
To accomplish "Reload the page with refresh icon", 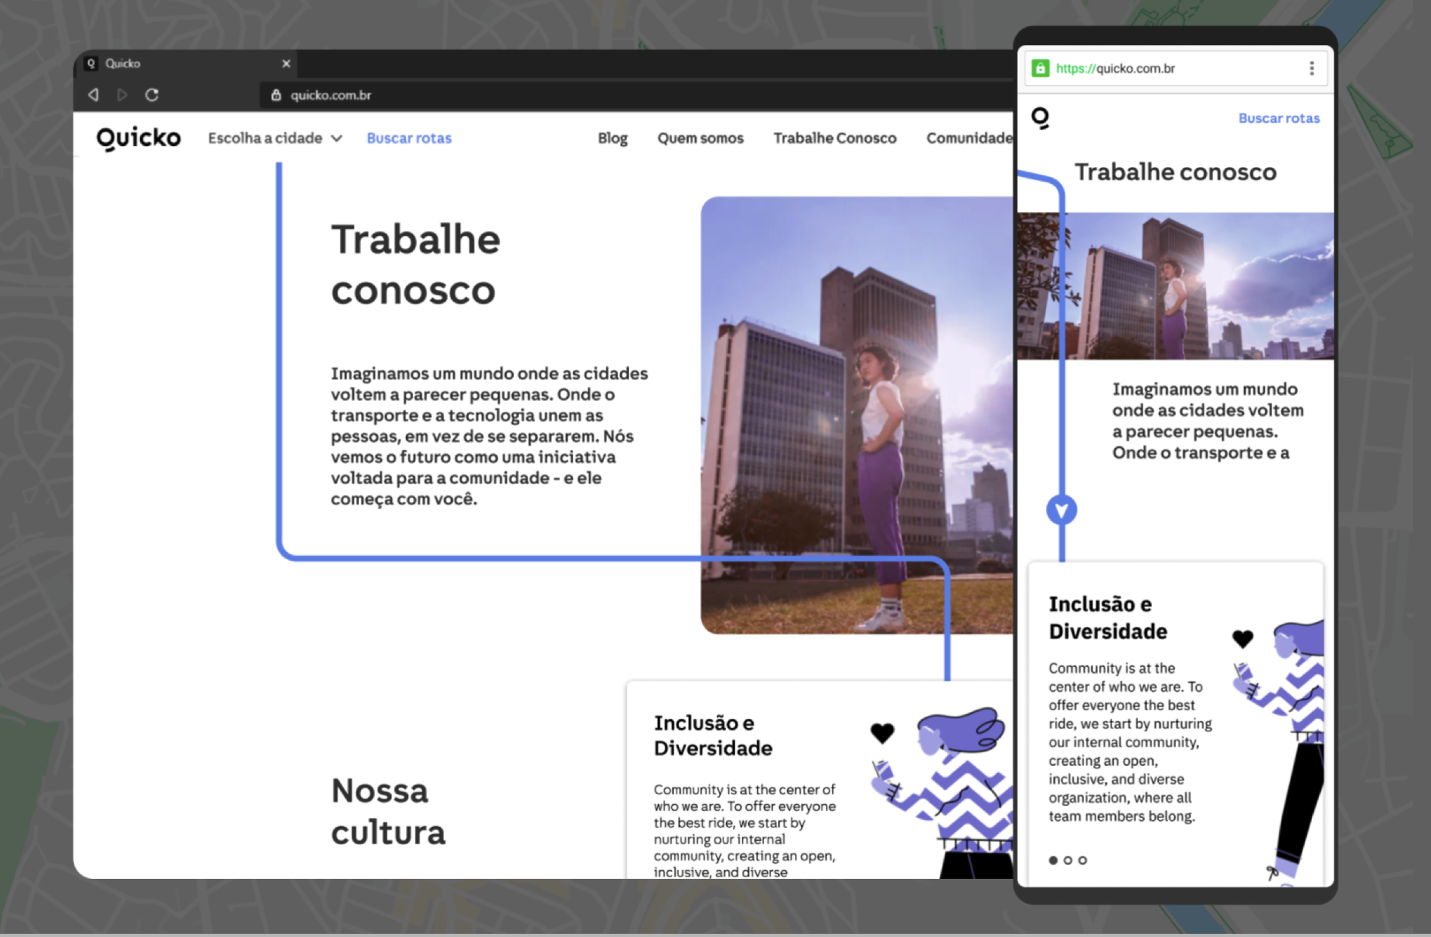I will [152, 95].
